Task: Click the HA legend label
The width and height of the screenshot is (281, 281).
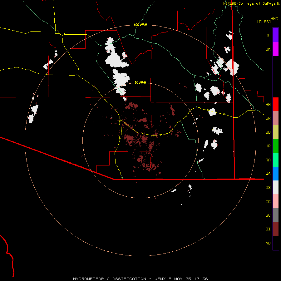Action: [268, 104]
